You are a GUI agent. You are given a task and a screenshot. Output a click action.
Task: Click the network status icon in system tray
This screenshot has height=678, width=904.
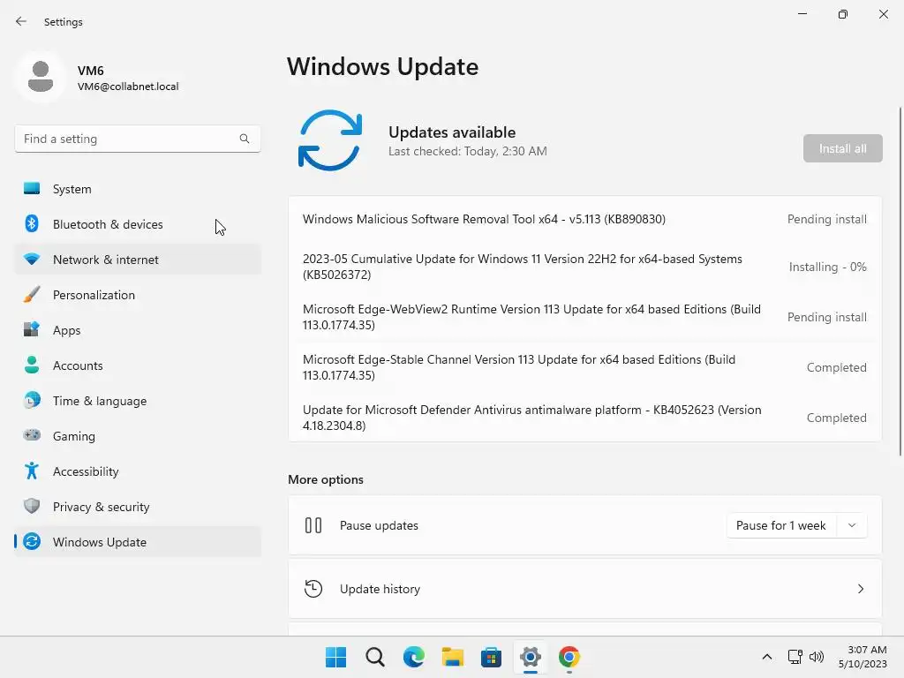(x=795, y=657)
